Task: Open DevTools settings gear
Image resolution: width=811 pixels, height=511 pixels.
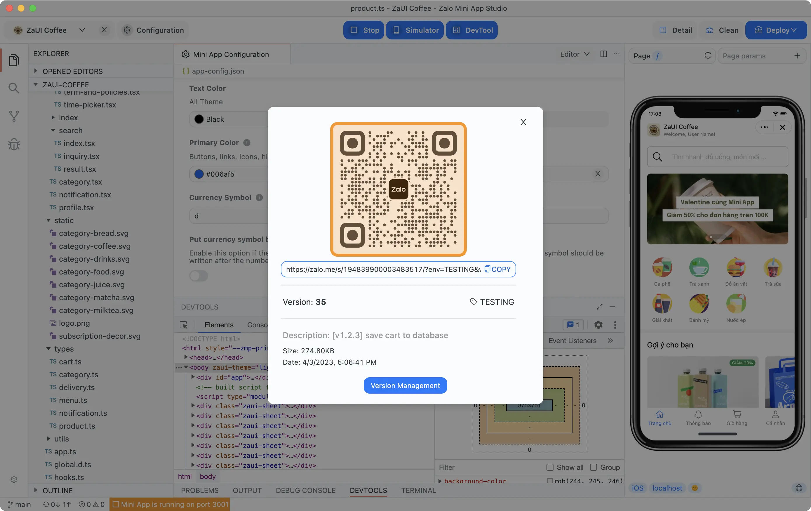Action: [598, 325]
